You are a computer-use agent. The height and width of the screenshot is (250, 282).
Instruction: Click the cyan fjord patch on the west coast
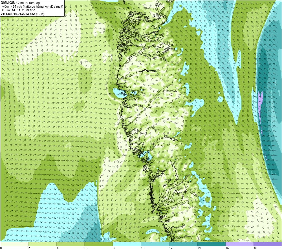pos(120,93)
